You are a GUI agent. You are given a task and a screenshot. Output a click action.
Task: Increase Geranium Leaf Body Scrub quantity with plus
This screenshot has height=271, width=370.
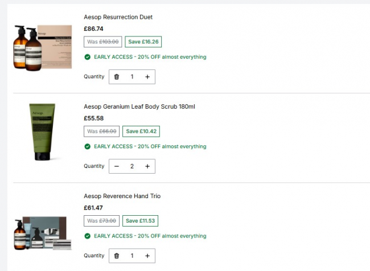147,166
